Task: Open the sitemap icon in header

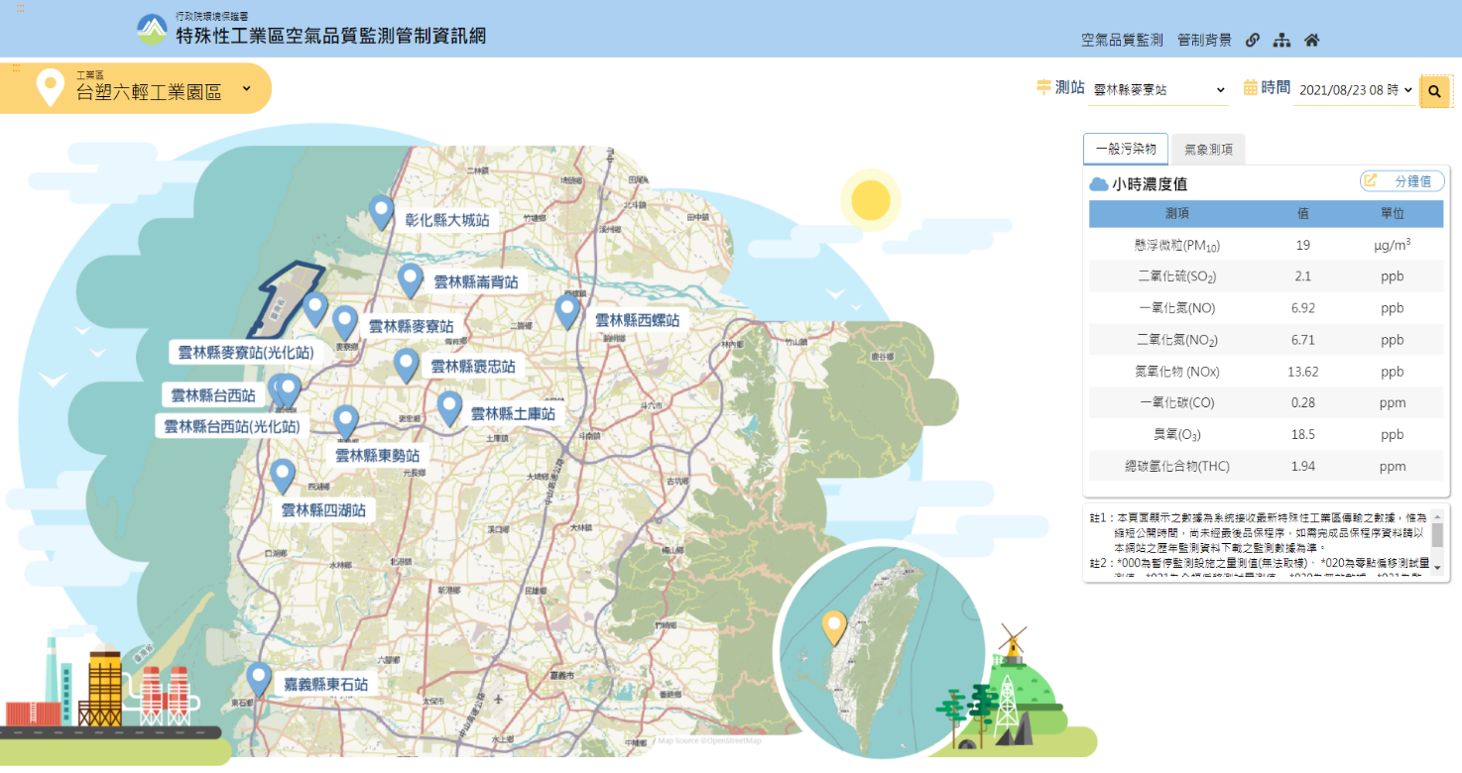Action: (x=1281, y=41)
